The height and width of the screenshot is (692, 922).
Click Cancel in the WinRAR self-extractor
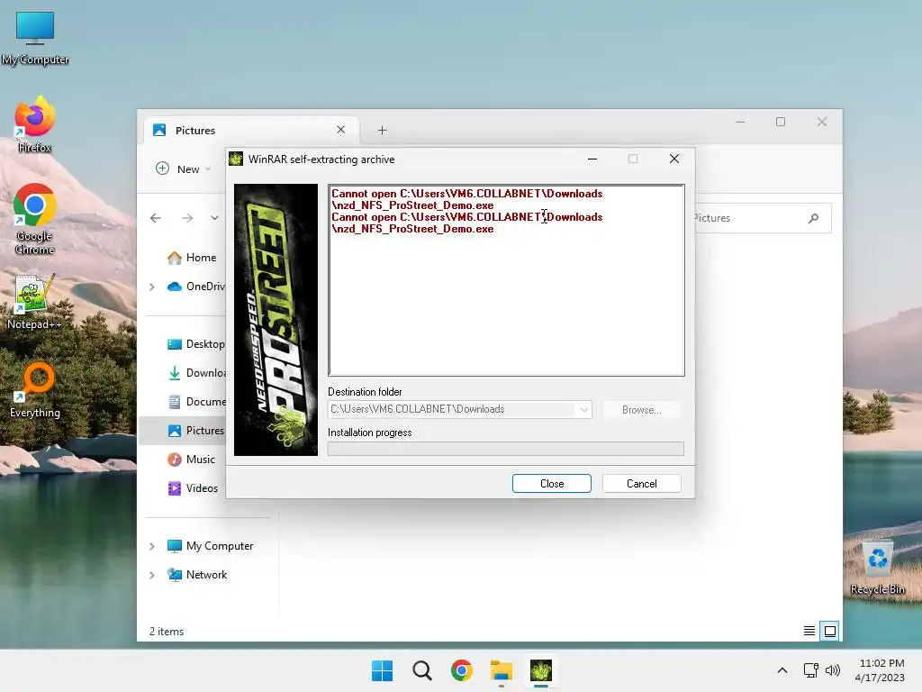[641, 483]
